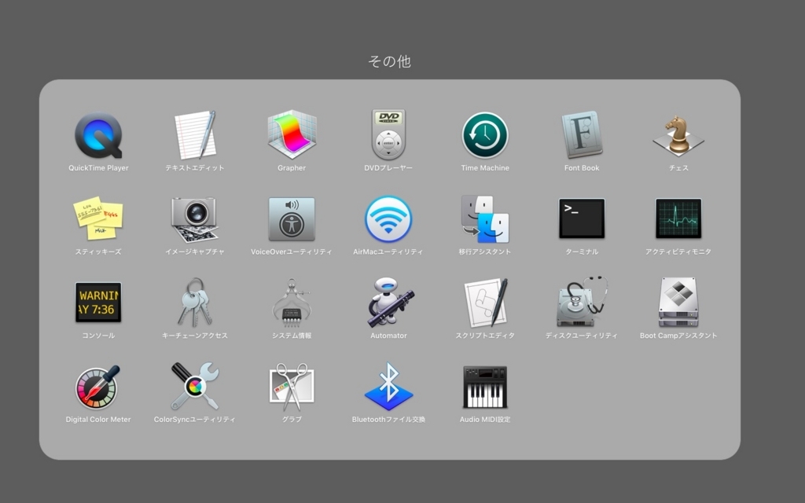Launch ColorSyncユーティリティ icon

click(x=195, y=387)
